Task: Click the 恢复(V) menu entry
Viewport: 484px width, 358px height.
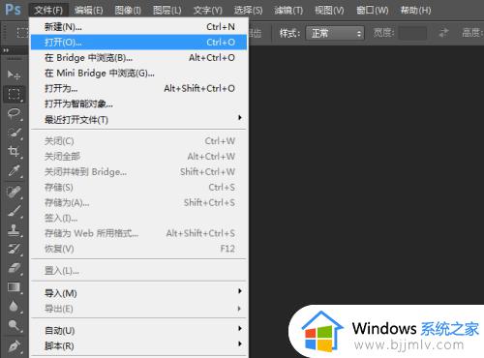Action: [139, 249]
